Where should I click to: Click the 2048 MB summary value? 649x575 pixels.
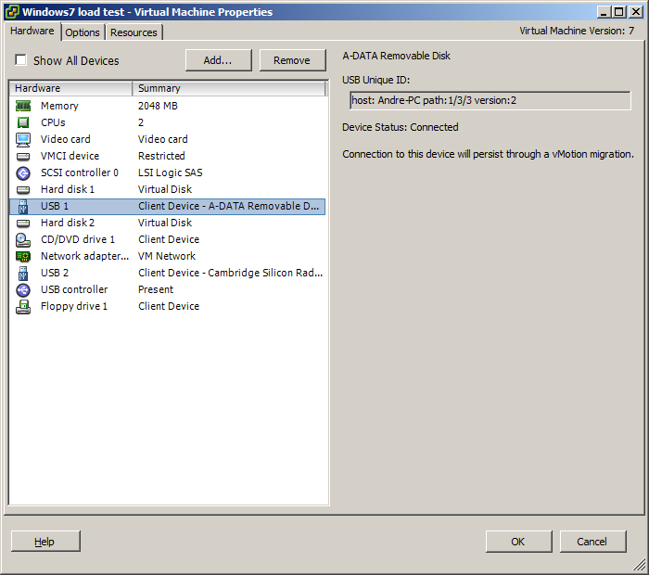click(x=158, y=106)
